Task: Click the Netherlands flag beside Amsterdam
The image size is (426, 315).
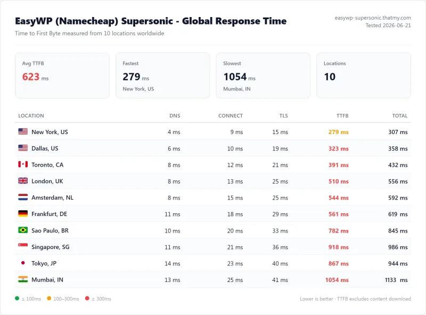Action: click(23, 197)
